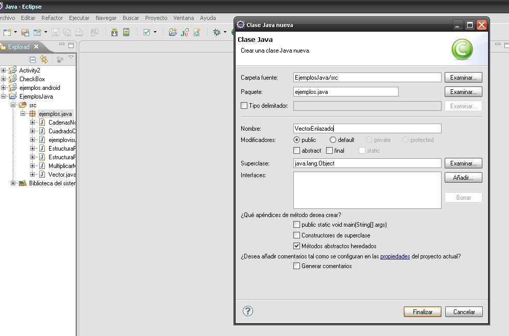Click the Biblioteca del sistema library icon

tap(22, 183)
